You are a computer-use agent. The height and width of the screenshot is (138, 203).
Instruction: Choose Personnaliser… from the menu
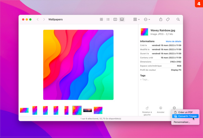182,122
